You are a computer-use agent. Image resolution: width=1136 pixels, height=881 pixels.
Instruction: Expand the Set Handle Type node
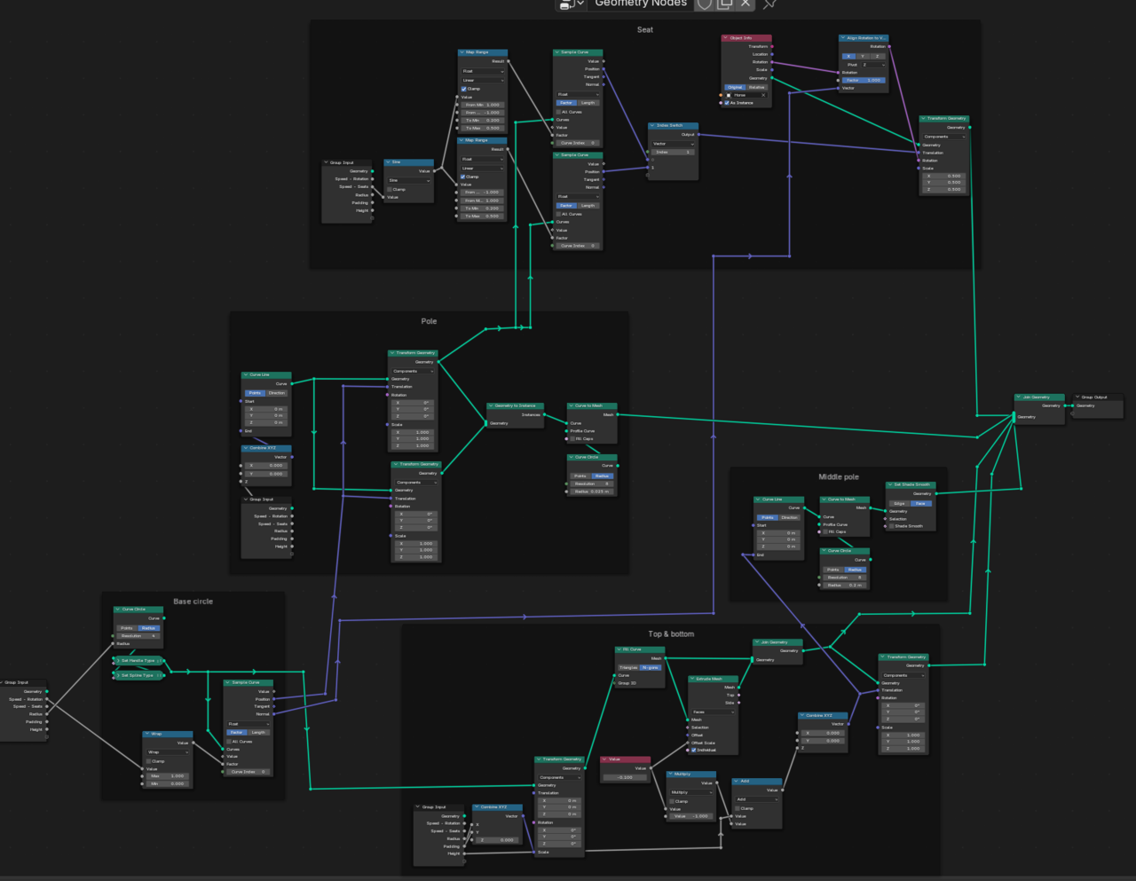coord(117,661)
